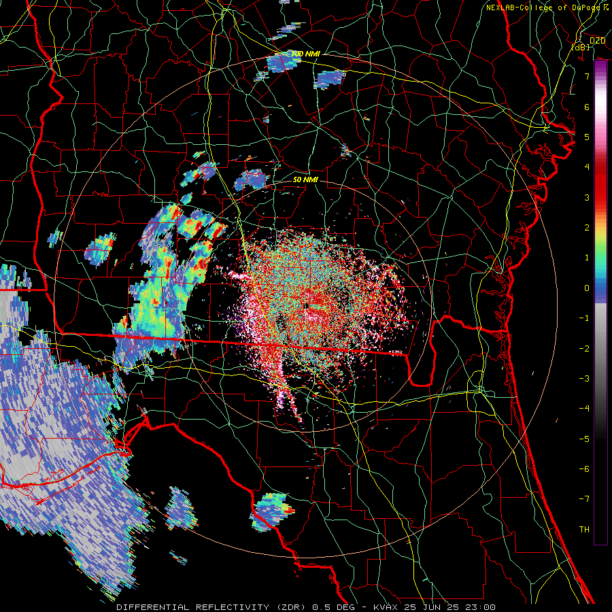Click the "1" value on the color scale
The image size is (612, 612).
pos(587,258)
